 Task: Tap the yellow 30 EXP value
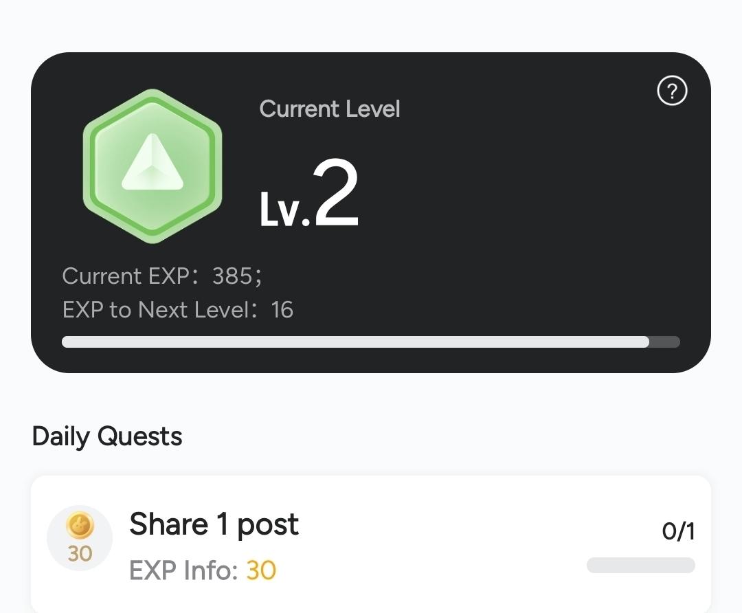coord(261,570)
